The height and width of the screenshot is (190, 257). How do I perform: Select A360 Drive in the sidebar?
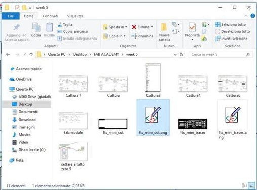coord(32,97)
